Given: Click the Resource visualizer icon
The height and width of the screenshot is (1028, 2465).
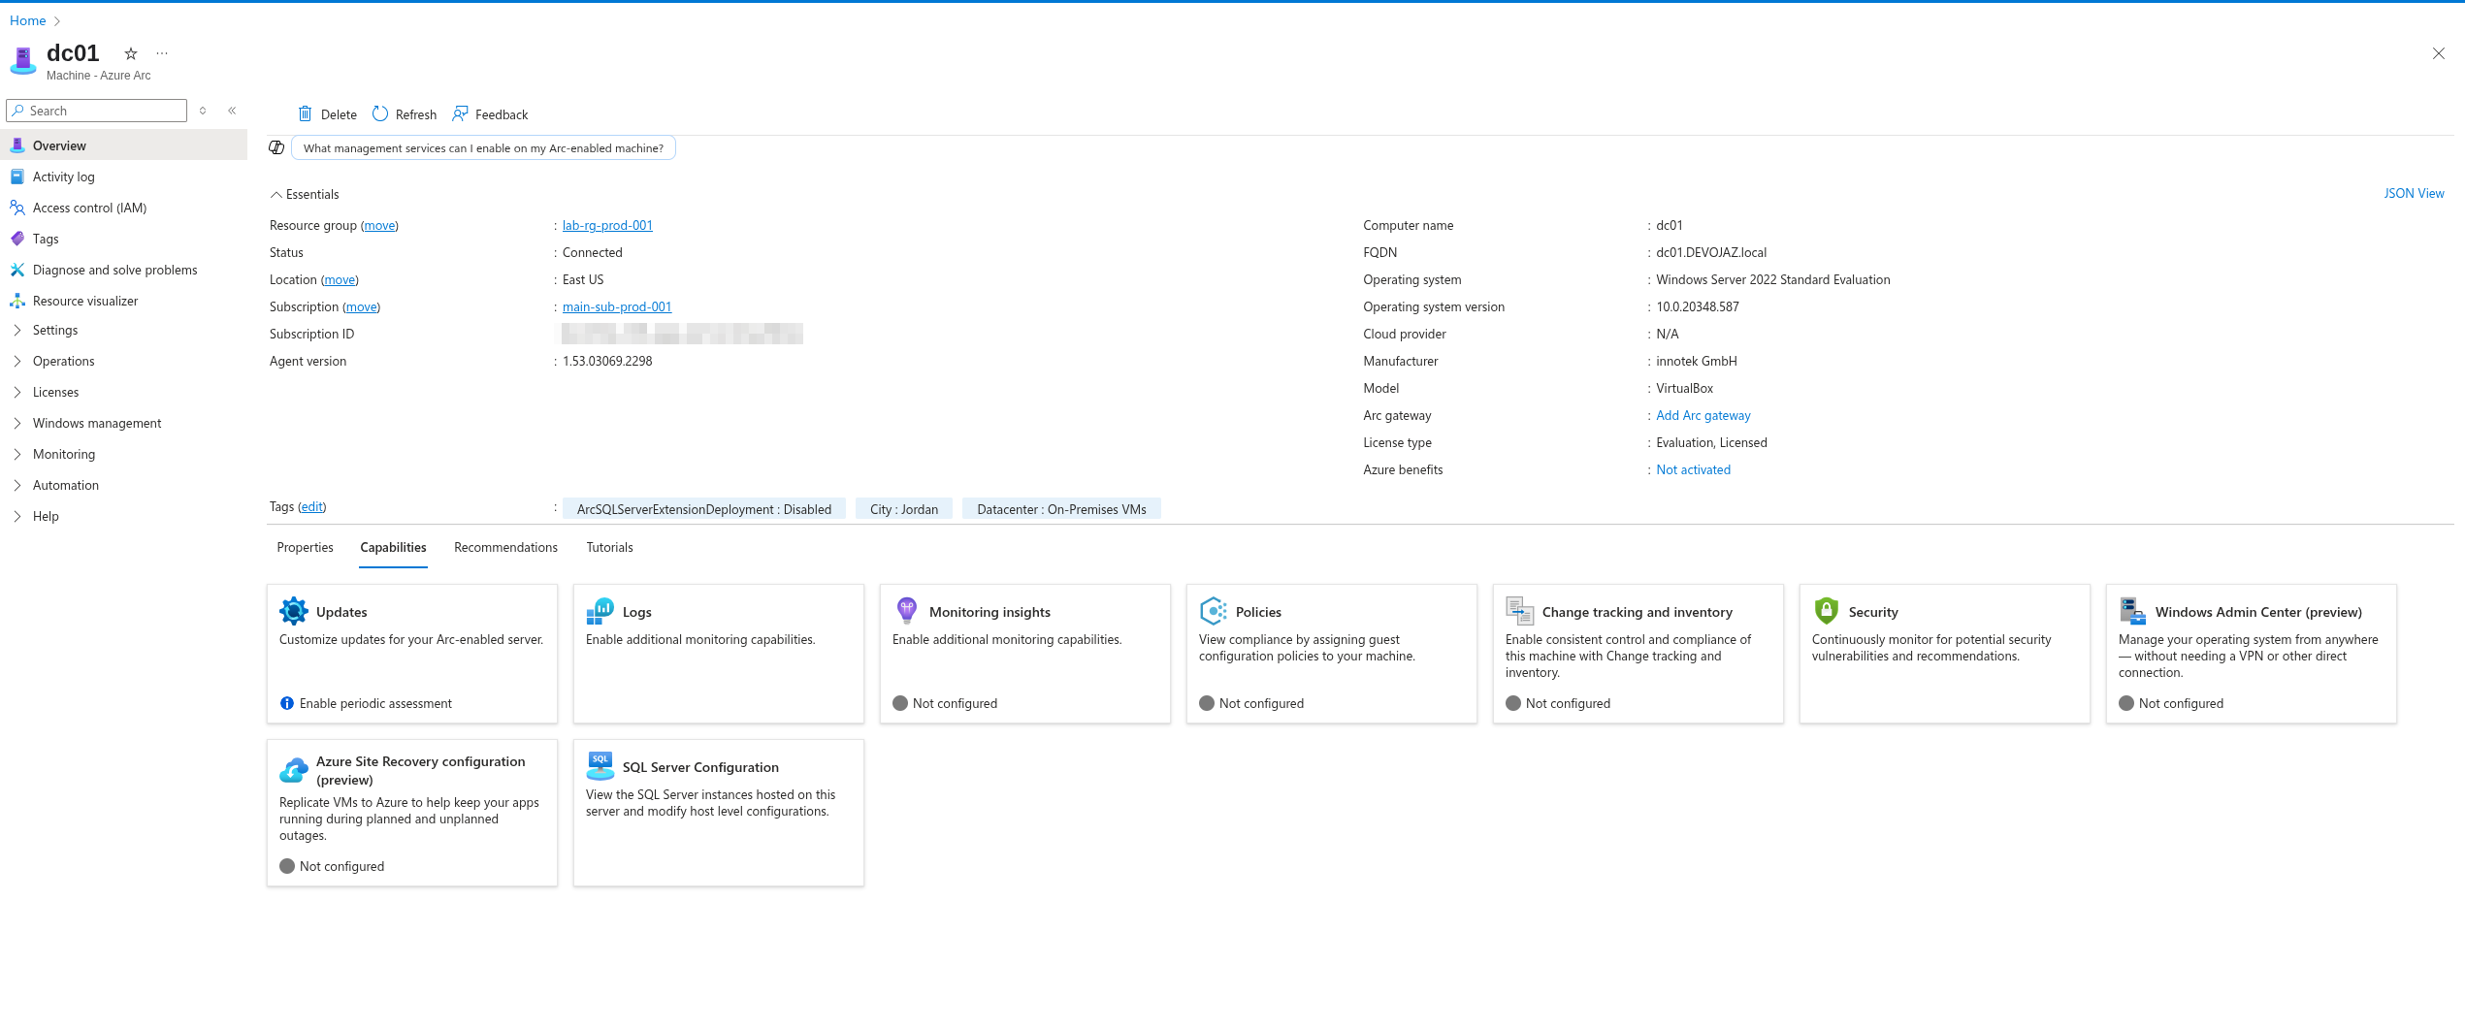Looking at the screenshot, I should 17,301.
